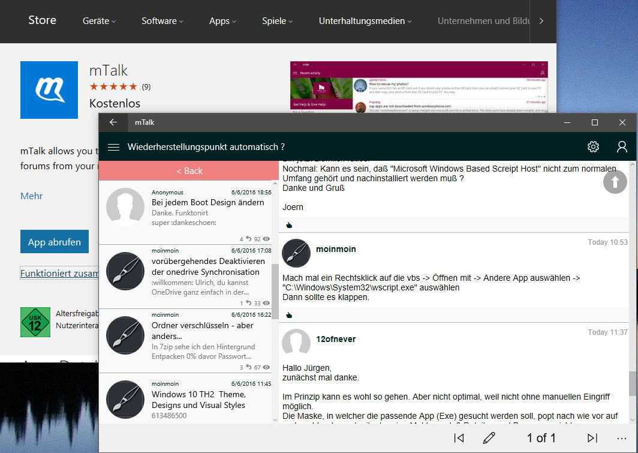Click App abrufen button in Store
The width and height of the screenshot is (638, 453).
pos(55,242)
